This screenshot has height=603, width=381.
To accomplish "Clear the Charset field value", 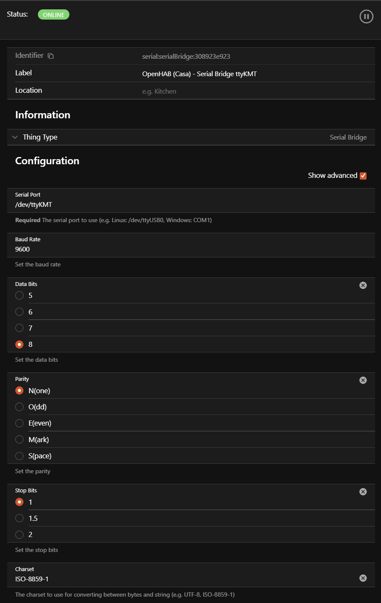I will [363, 578].
